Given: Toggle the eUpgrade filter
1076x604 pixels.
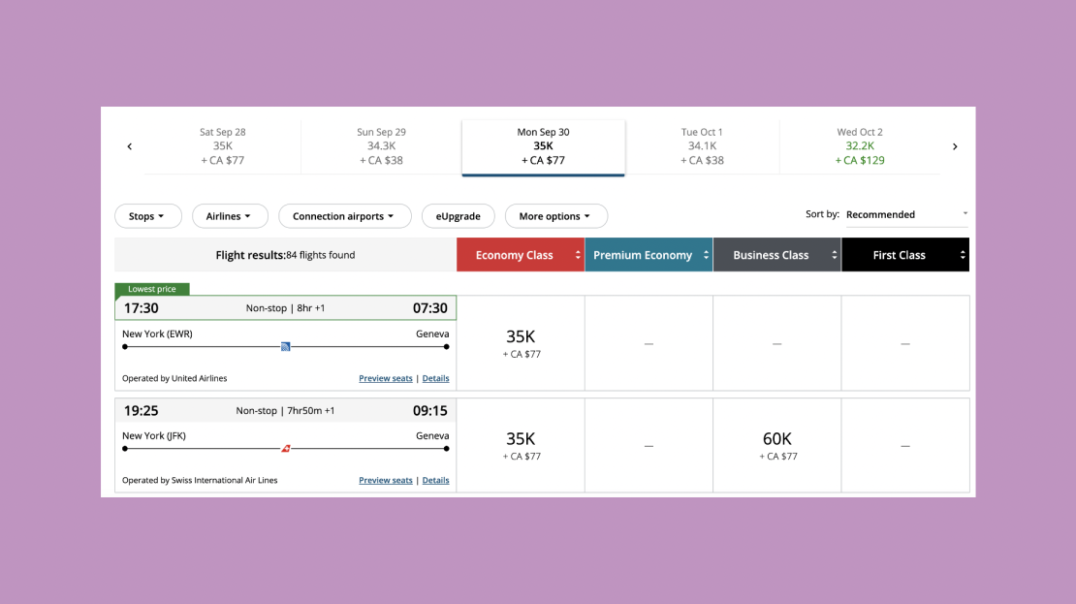Looking at the screenshot, I should [x=458, y=216].
